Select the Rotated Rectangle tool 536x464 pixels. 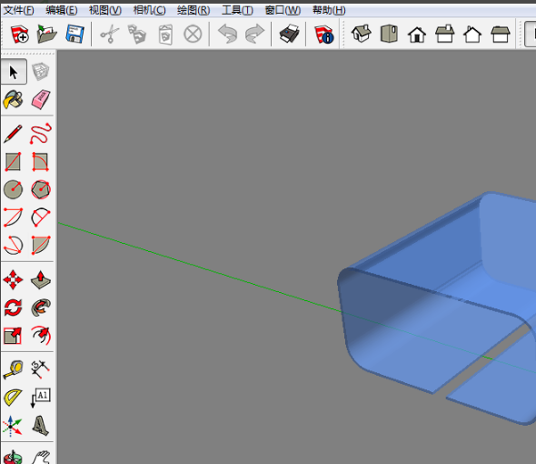[41, 162]
